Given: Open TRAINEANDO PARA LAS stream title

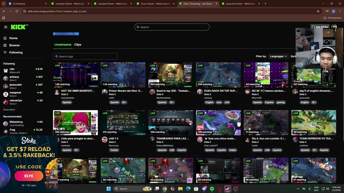Looking at the screenshot, I should [x=173, y=139].
